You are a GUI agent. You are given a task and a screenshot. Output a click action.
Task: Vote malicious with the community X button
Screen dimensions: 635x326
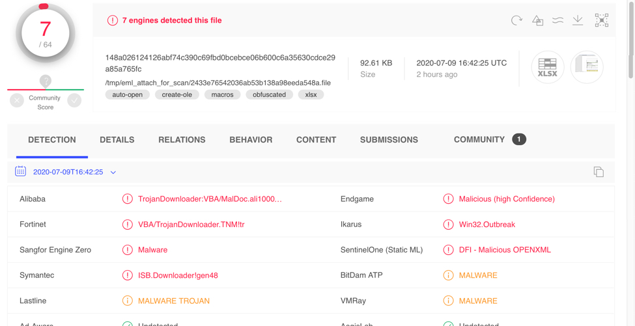coord(16,100)
